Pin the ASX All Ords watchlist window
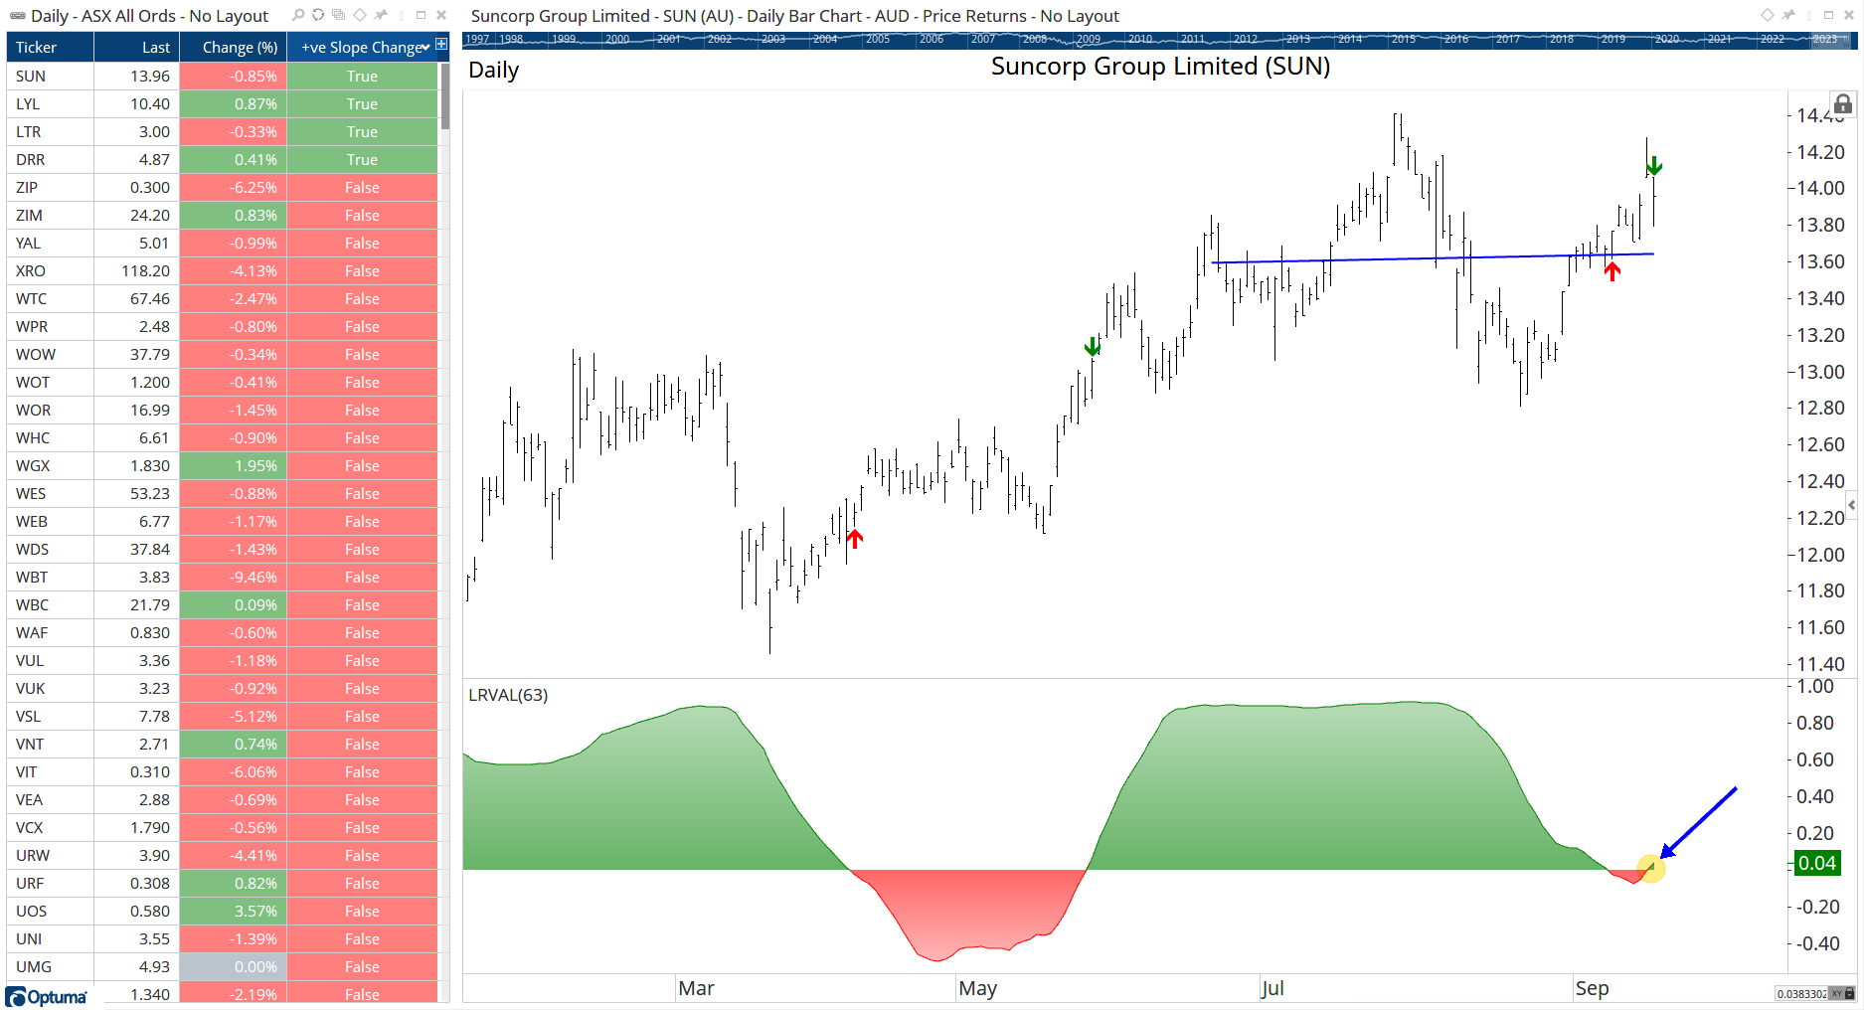Image resolution: width=1864 pixels, height=1010 pixels. coord(381,15)
